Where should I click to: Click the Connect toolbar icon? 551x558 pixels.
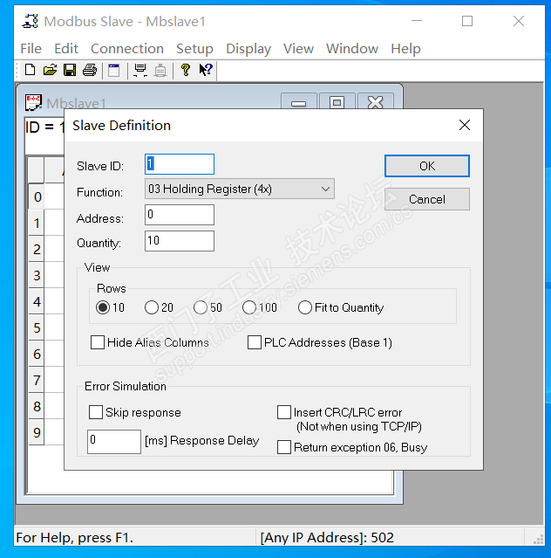click(x=140, y=70)
